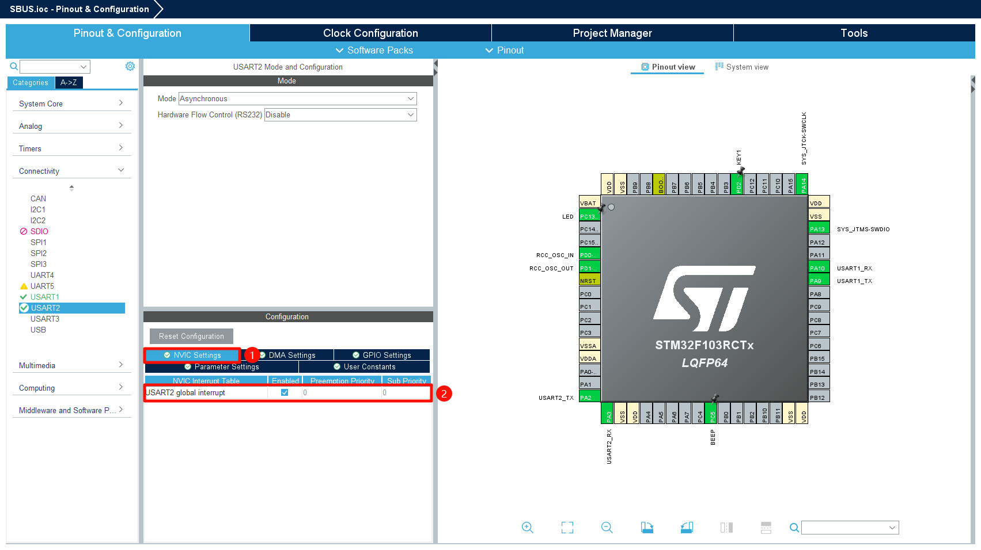Open the category search combo box

[55, 67]
